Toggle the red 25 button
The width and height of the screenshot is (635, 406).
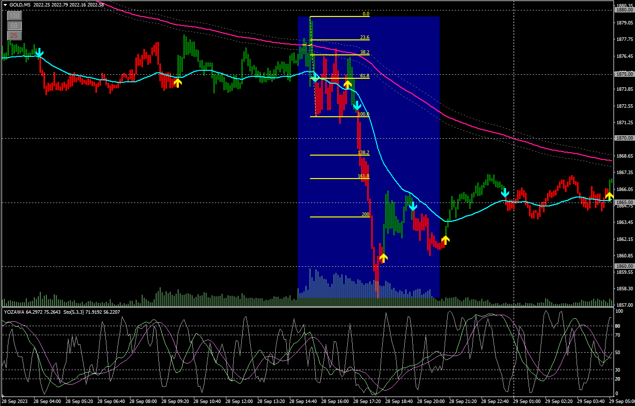tap(14, 35)
